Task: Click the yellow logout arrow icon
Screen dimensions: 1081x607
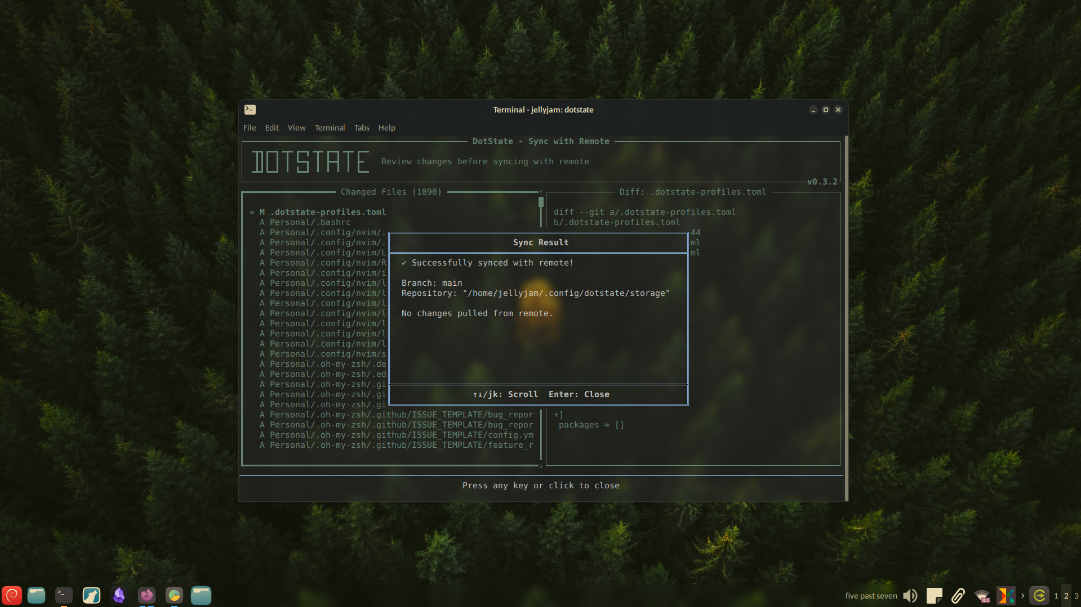Action: (x=1039, y=596)
